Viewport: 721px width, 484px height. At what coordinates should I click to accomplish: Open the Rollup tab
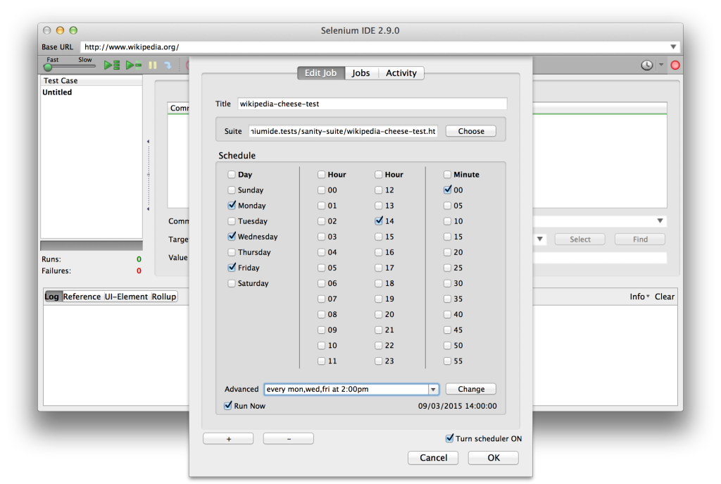tap(163, 297)
